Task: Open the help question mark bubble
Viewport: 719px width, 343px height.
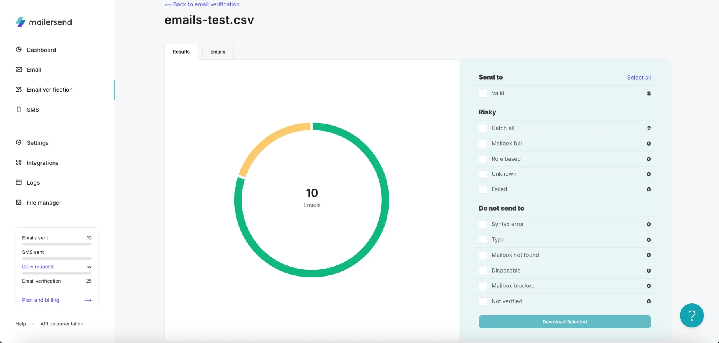Action: [x=691, y=315]
